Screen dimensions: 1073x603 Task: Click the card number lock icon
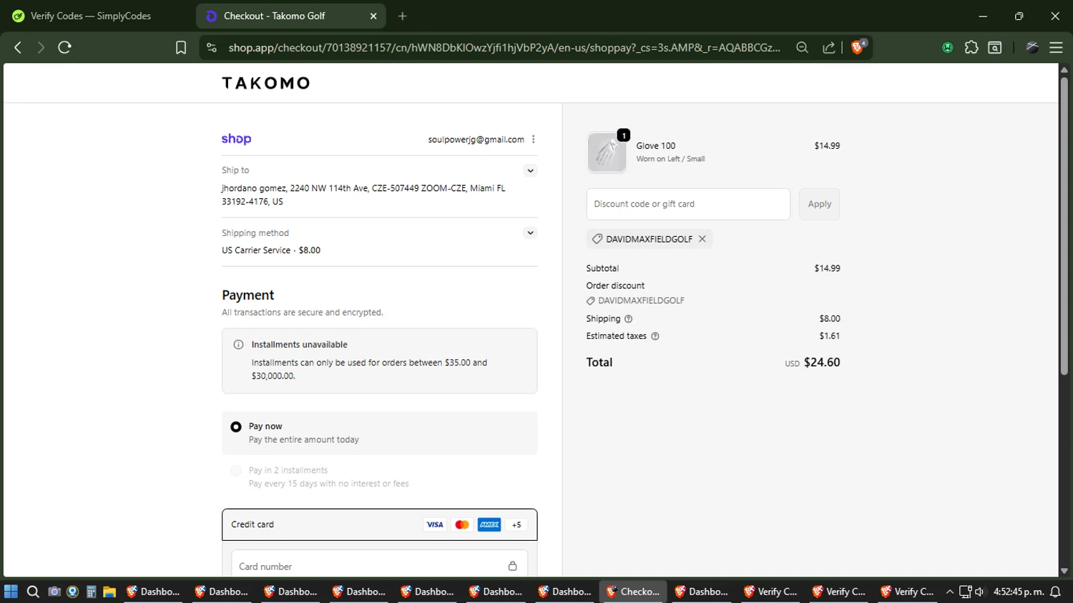pyautogui.click(x=512, y=566)
